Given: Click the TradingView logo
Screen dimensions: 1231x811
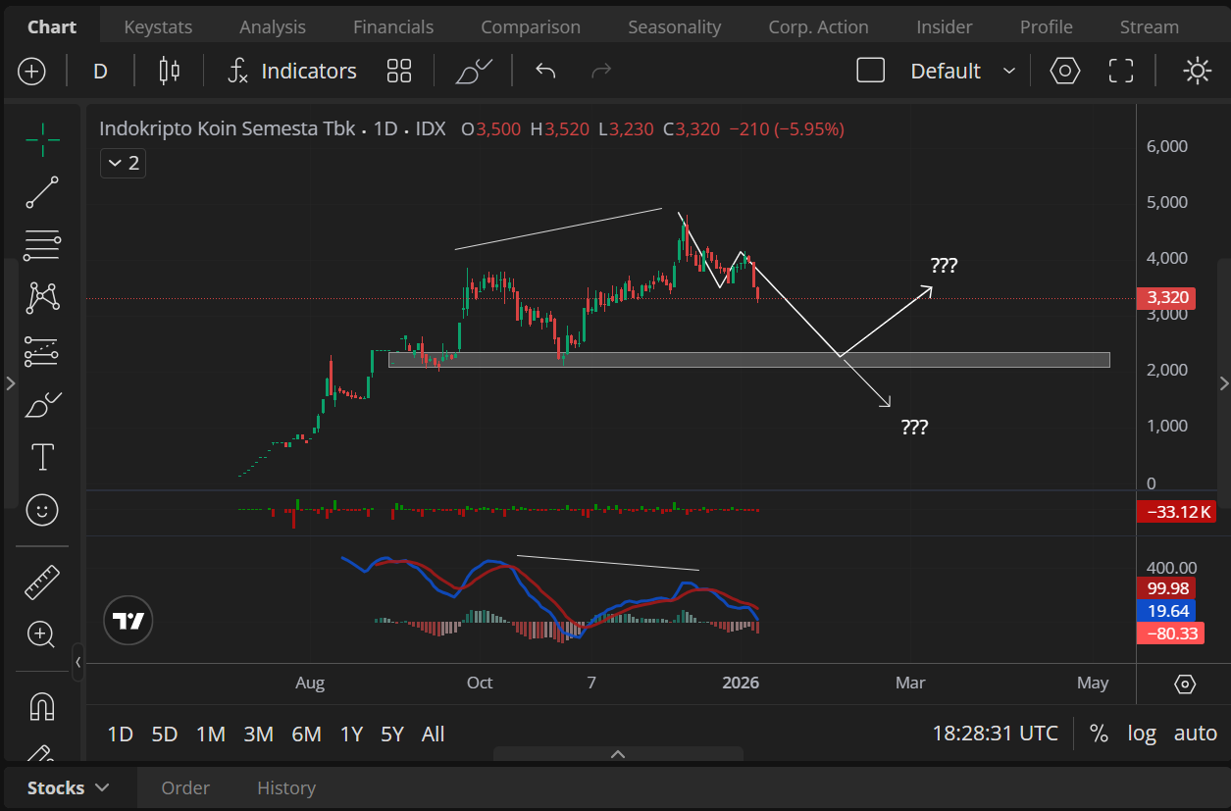Looking at the screenshot, I should click(x=128, y=620).
